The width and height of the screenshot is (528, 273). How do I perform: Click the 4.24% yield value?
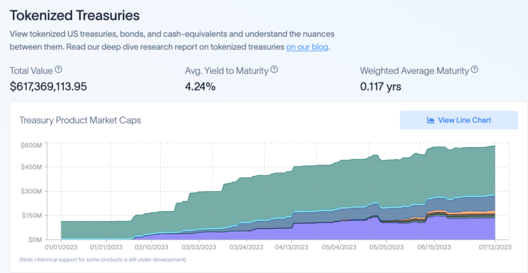pos(200,87)
